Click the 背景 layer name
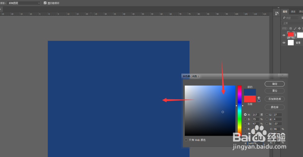Image resolution: width=303 pixels, height=157 pixels. coord(298,43)
